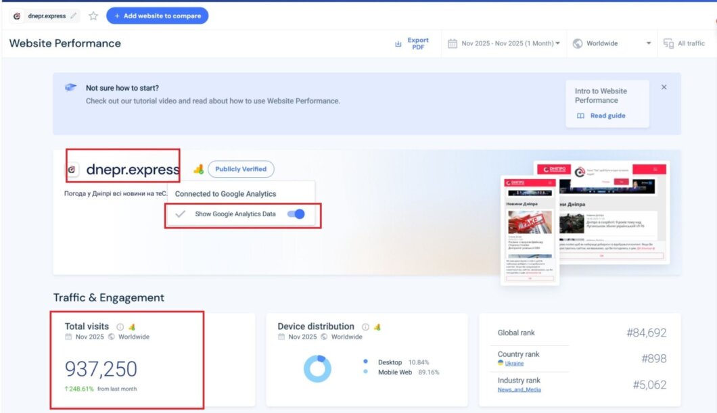Click the Publicly Verified badge
Image resolution: width=717 pixels, height=413 pixels.
[x=241, y=169]
